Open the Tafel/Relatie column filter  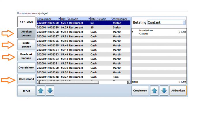(111, 19)
